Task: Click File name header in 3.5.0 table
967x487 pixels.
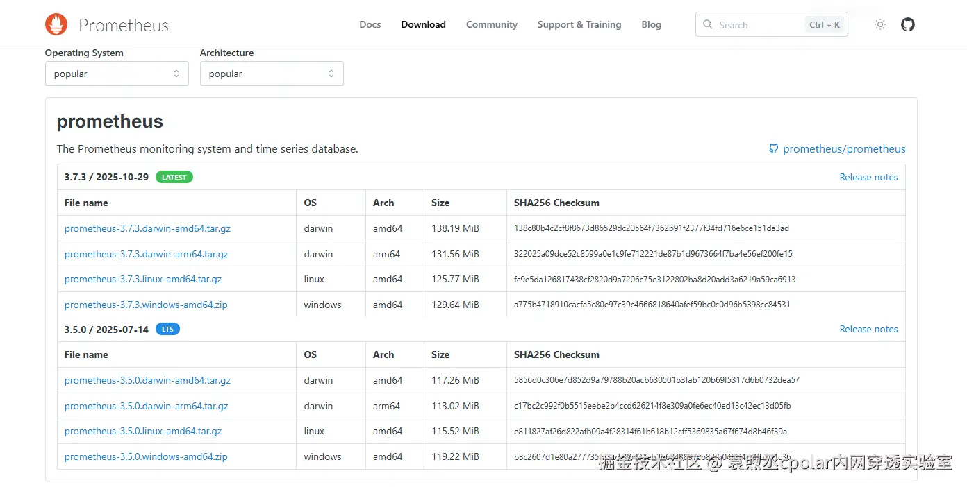Action: 86,354
